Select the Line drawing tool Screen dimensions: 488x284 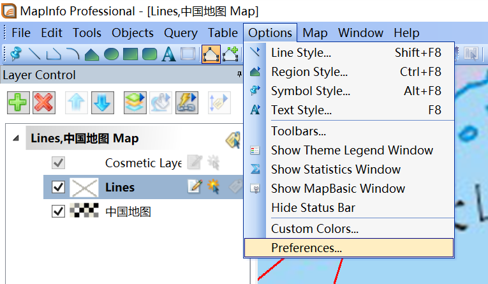(x=34, y=54)
